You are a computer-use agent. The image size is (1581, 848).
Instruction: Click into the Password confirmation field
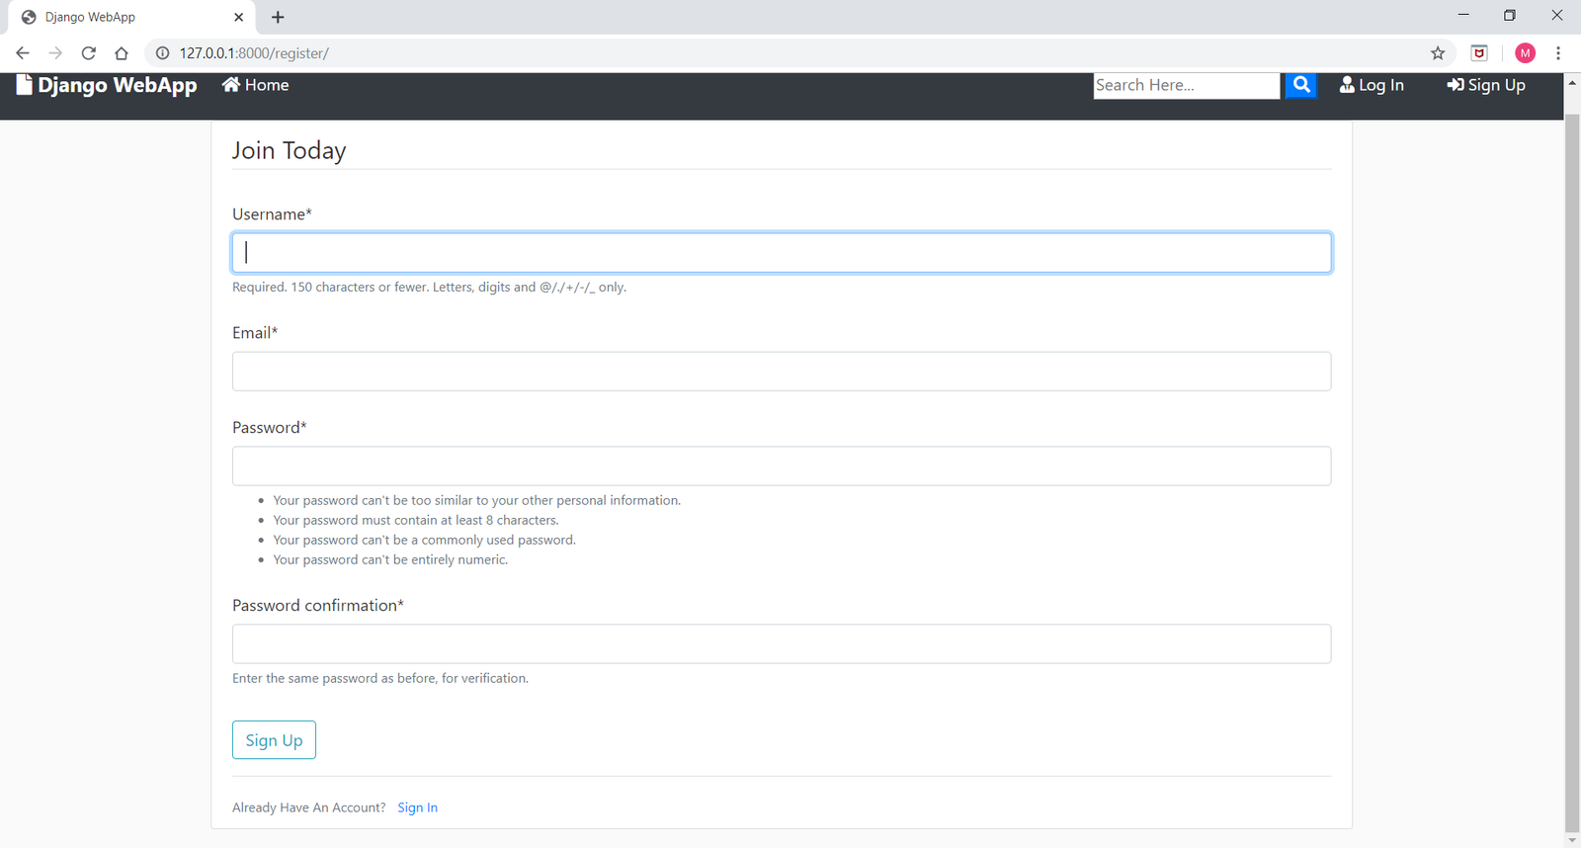[x=781, y=644]
